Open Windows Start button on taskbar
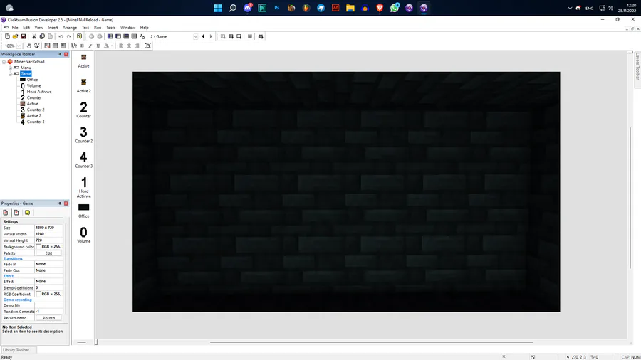 coord(218,8)
